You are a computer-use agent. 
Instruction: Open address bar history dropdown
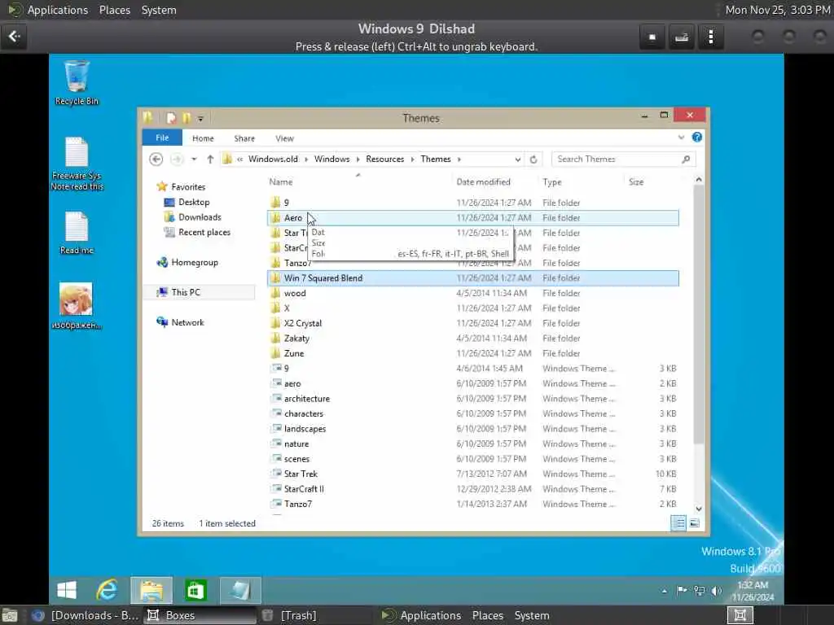point(517,160)
